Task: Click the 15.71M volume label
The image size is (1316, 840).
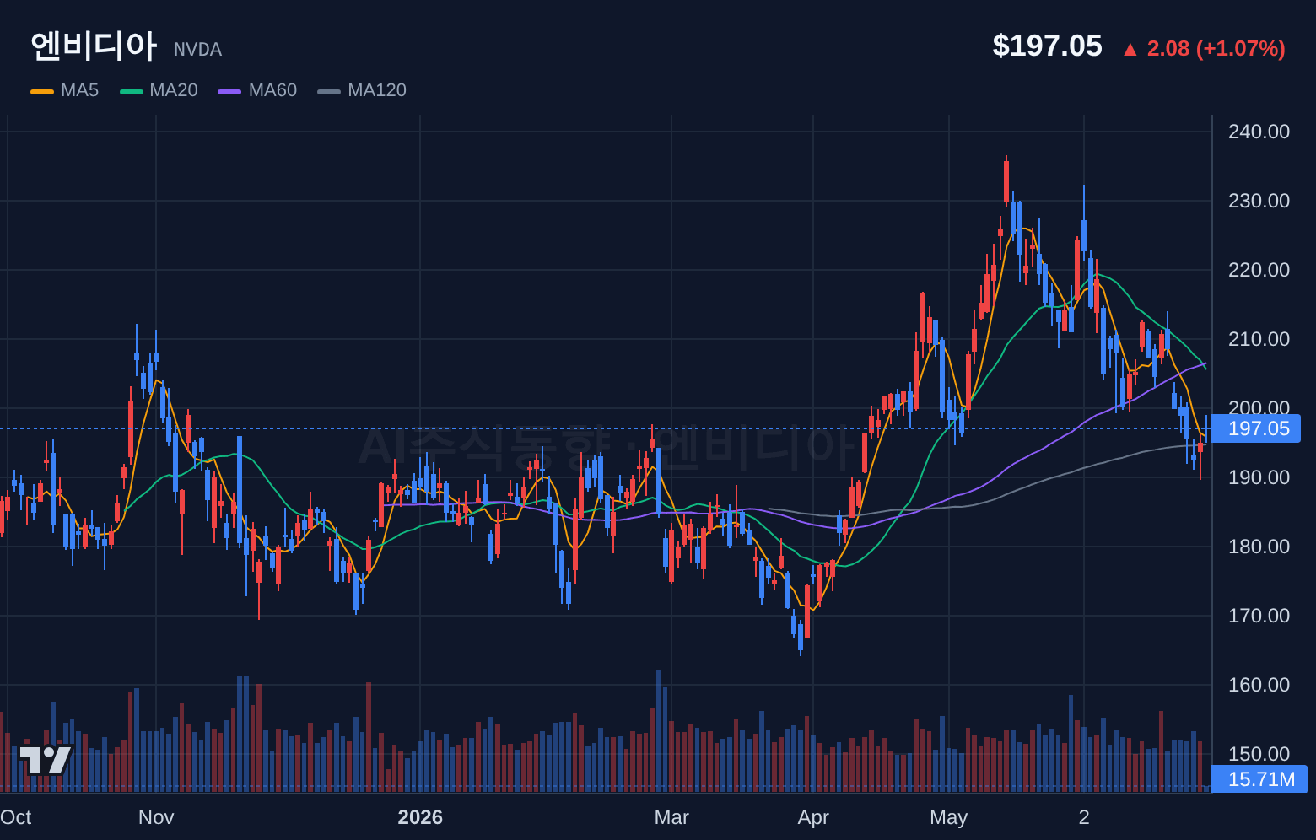Action: point(1259,779)
